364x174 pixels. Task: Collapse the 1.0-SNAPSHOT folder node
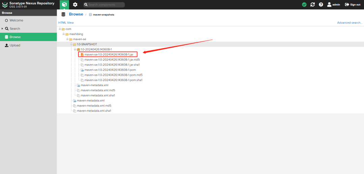(x=71, y=44)
